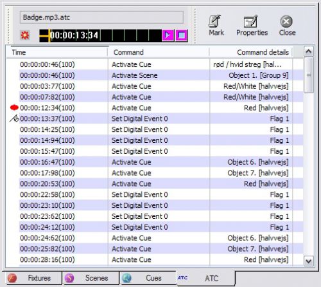Image resolution: width=321 pixels, height=287 pixels.
Task: Click the Command details column header
Action: point(250,52)
